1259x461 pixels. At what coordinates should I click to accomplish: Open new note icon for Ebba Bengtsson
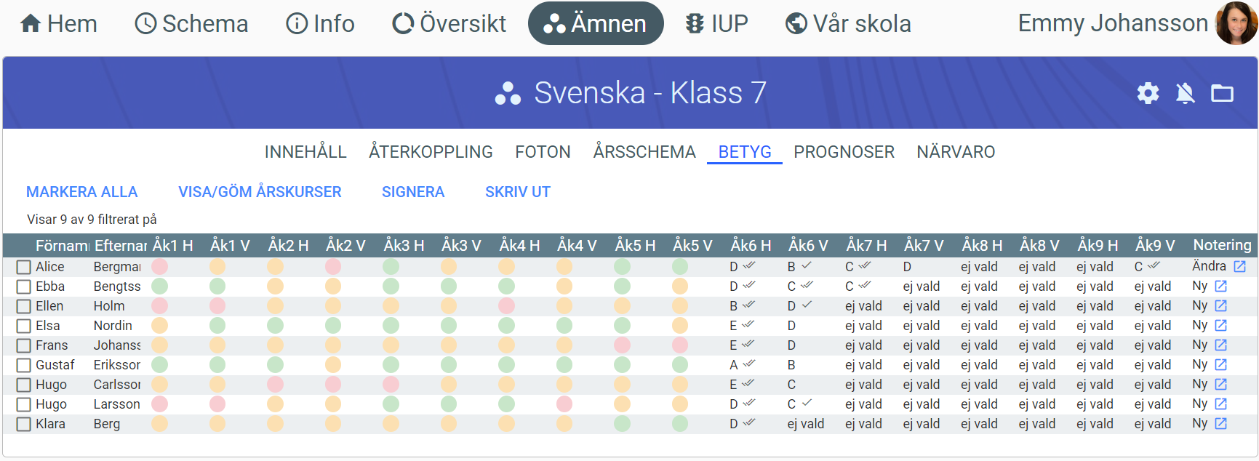[x=1220, y=286]
